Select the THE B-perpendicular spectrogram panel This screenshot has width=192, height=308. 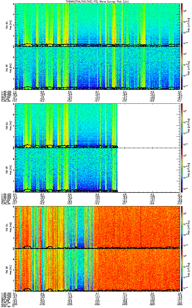[98, 227]
